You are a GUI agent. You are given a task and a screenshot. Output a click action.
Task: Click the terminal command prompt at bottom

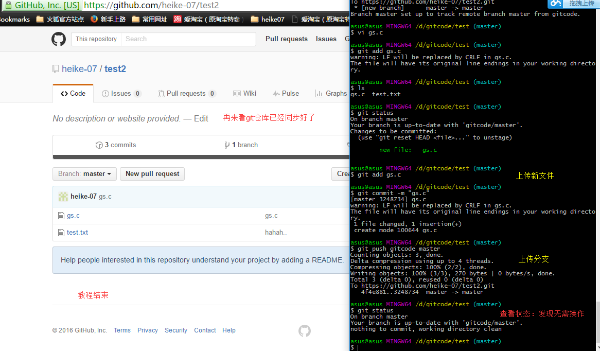[355, 347]
